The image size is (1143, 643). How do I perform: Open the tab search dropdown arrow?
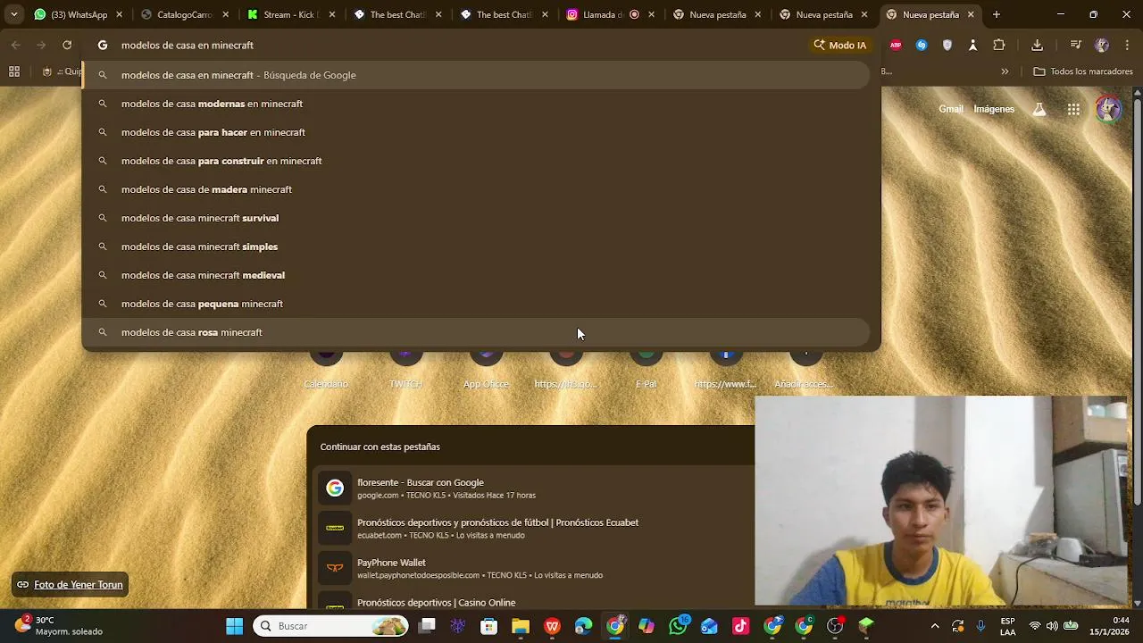coord(13,14)
